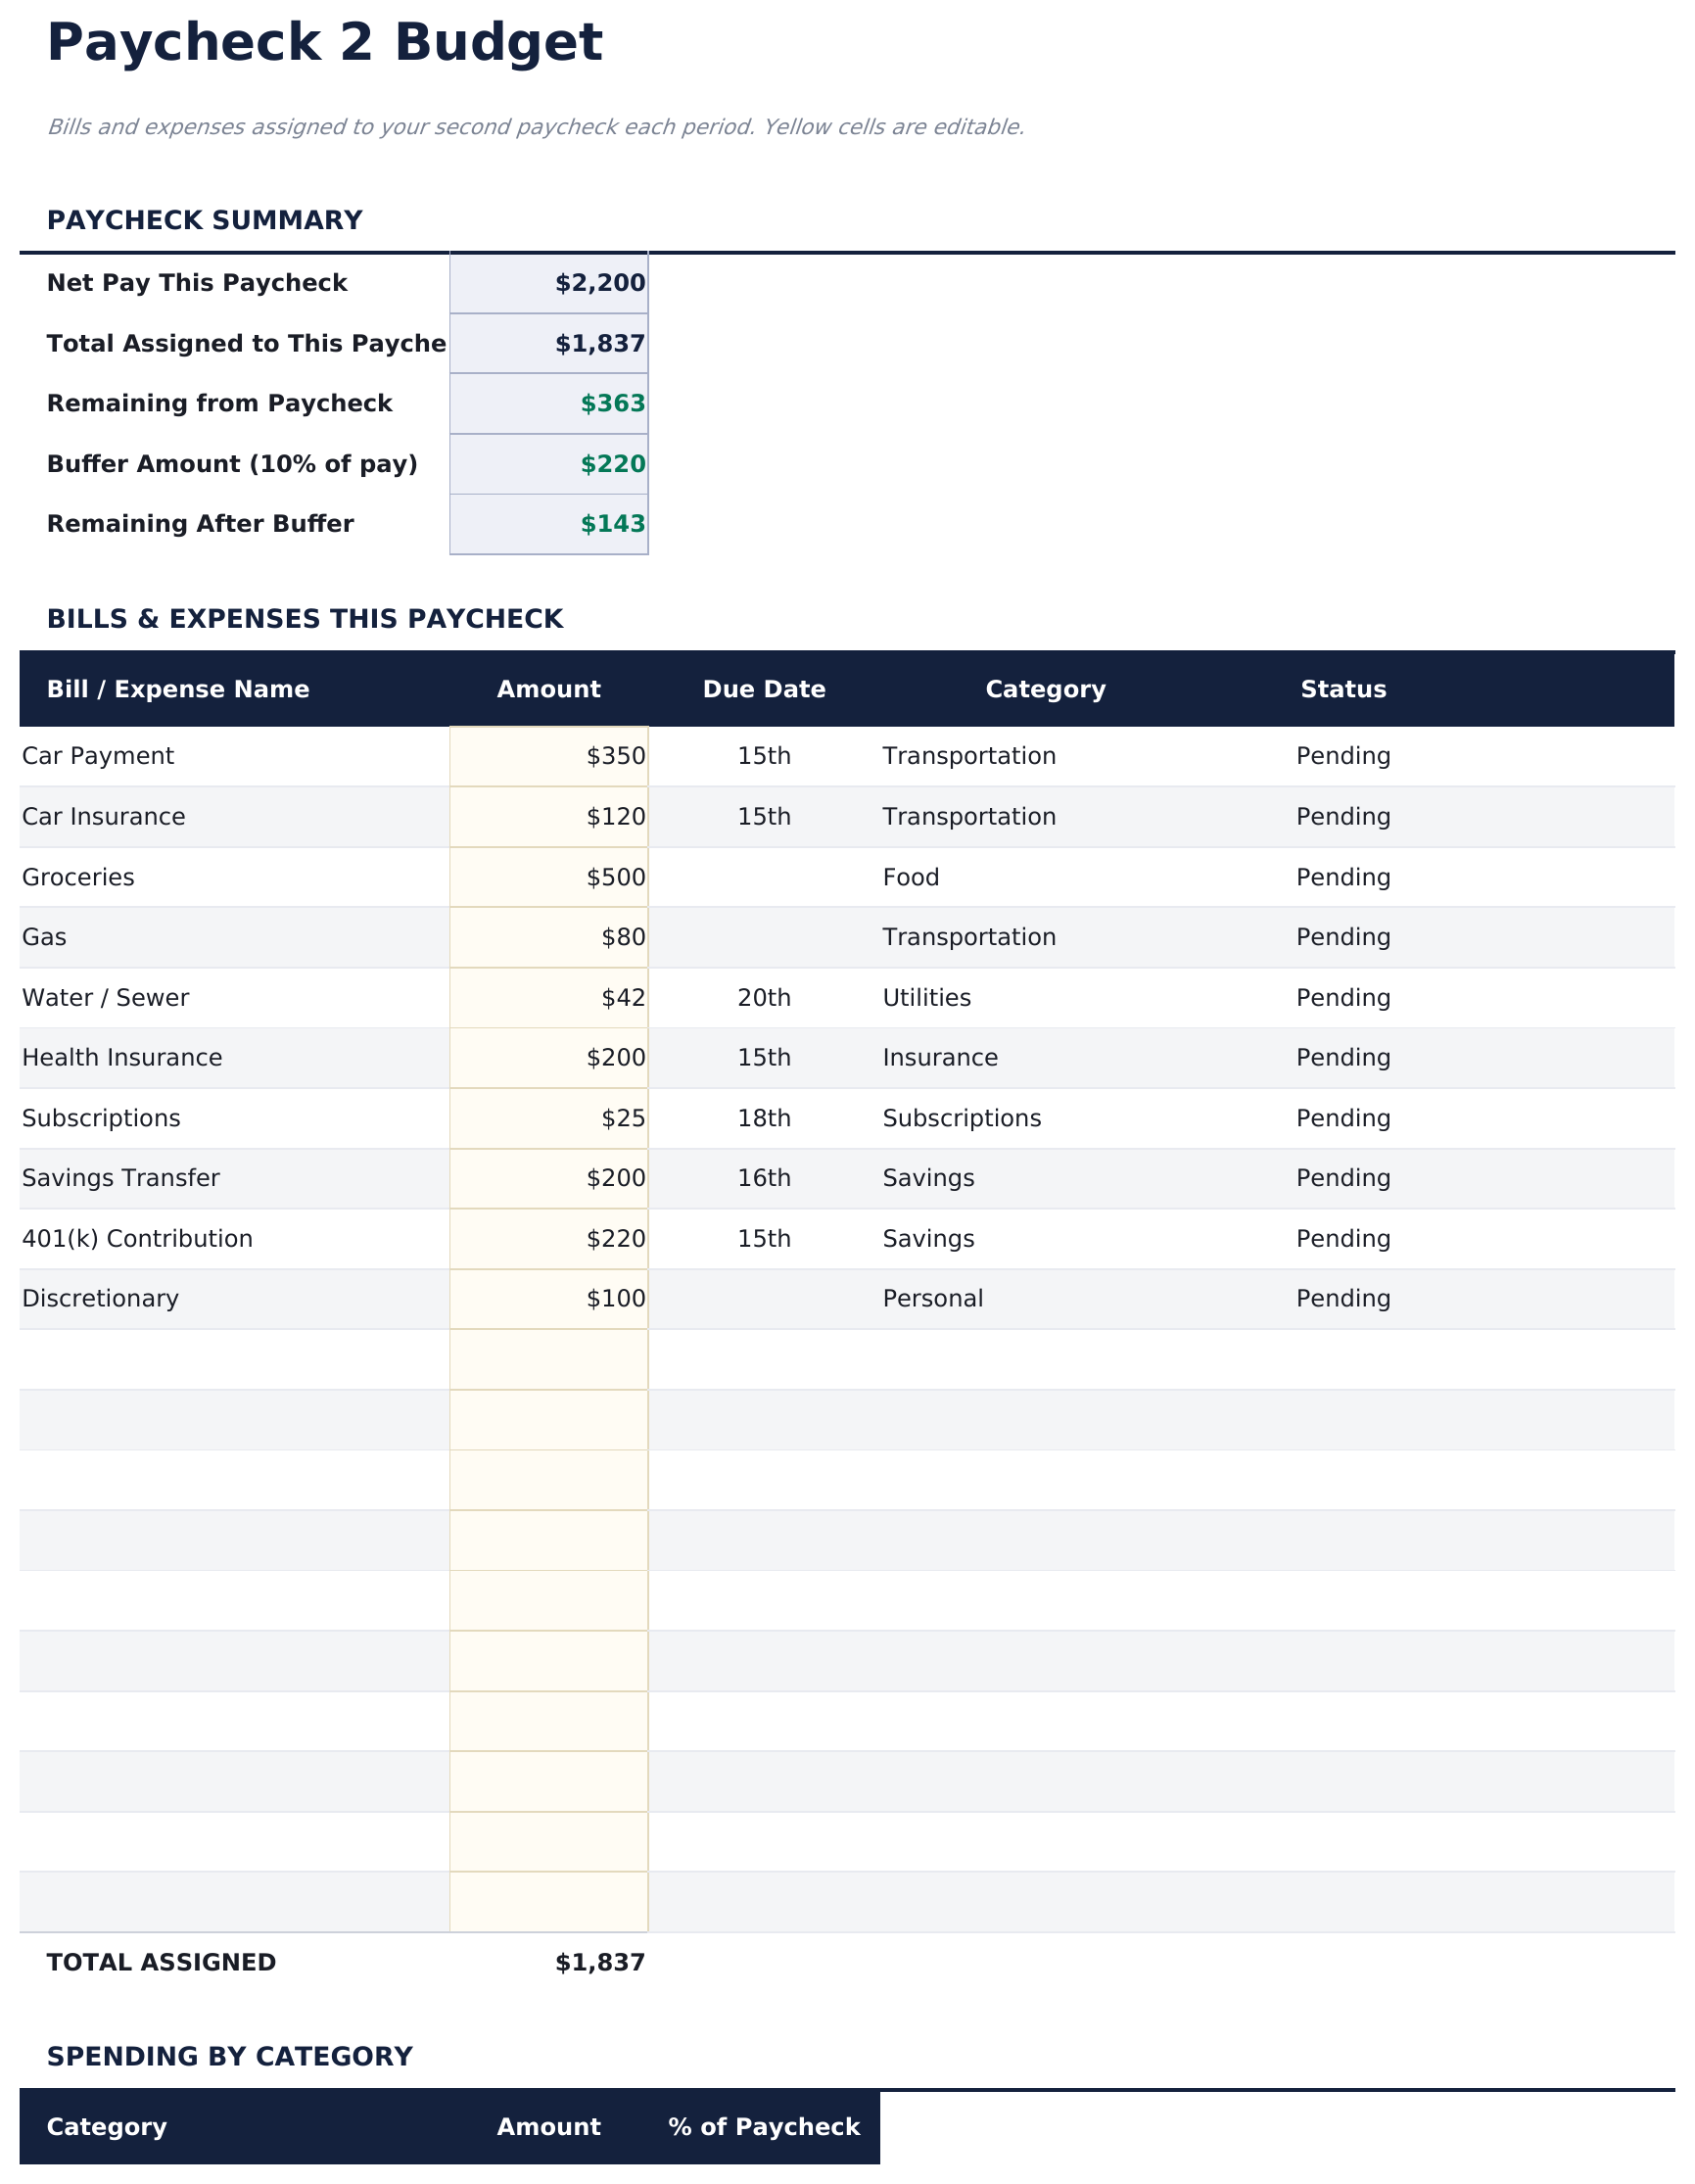Edit the Net Pay This Paycheck value
Viewport: 1695px width, 2184px height.
pyautogui.click(x=549, y=282)
